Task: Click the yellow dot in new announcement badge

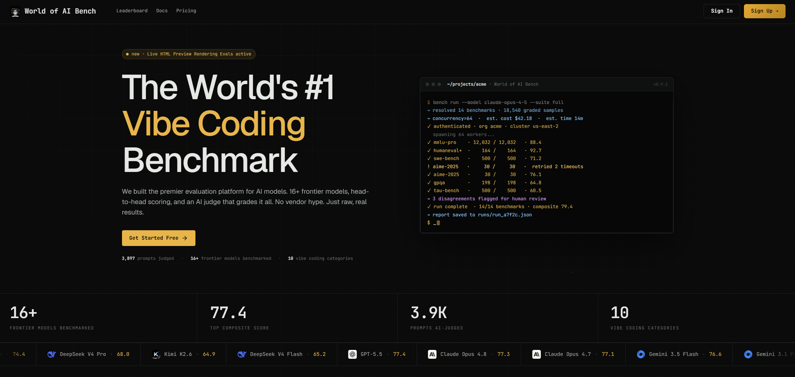Action: (127, 54)
